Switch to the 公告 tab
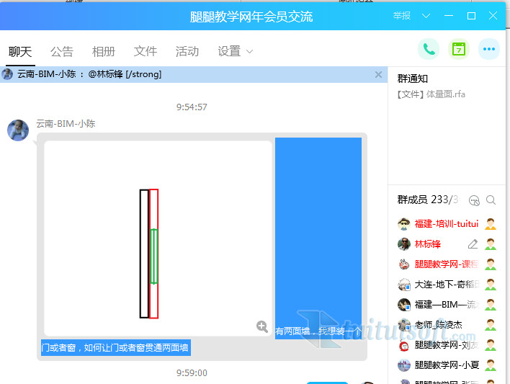This screenshot has height=384, width=510. [x=62, y=51]
